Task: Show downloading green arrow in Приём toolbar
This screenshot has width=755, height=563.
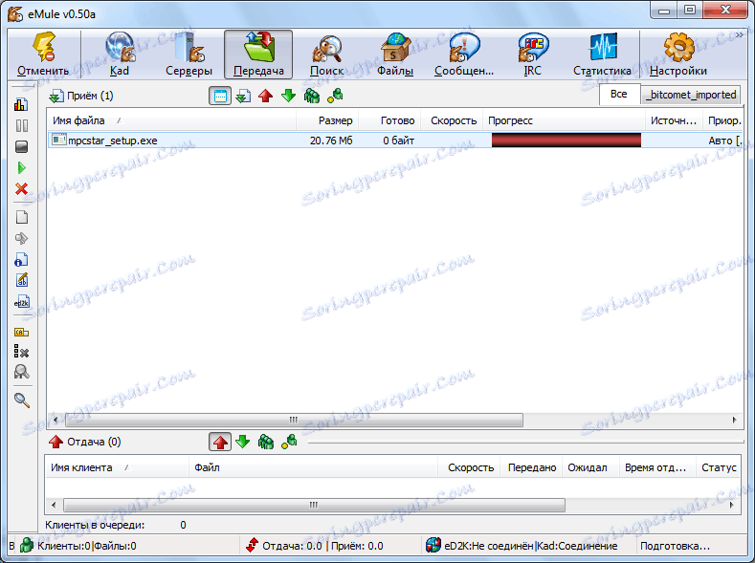Action: click(x=288, y=96)
